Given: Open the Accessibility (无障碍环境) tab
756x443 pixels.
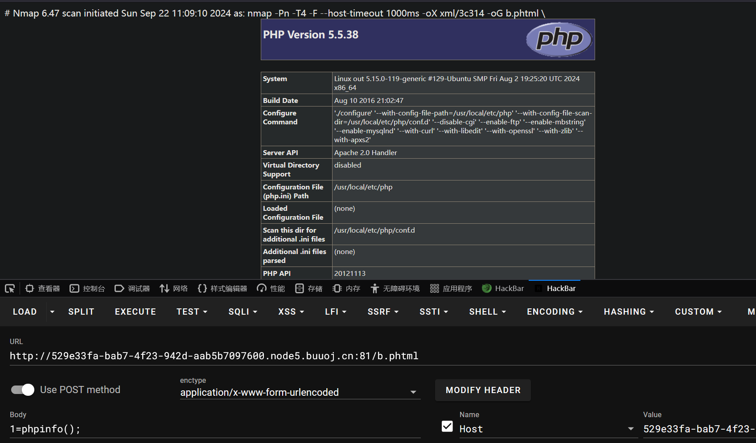Looking at the screenshot, I should (394, 288).
